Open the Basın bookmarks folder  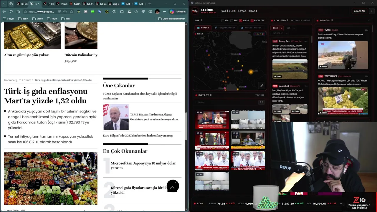click(23, 19)
